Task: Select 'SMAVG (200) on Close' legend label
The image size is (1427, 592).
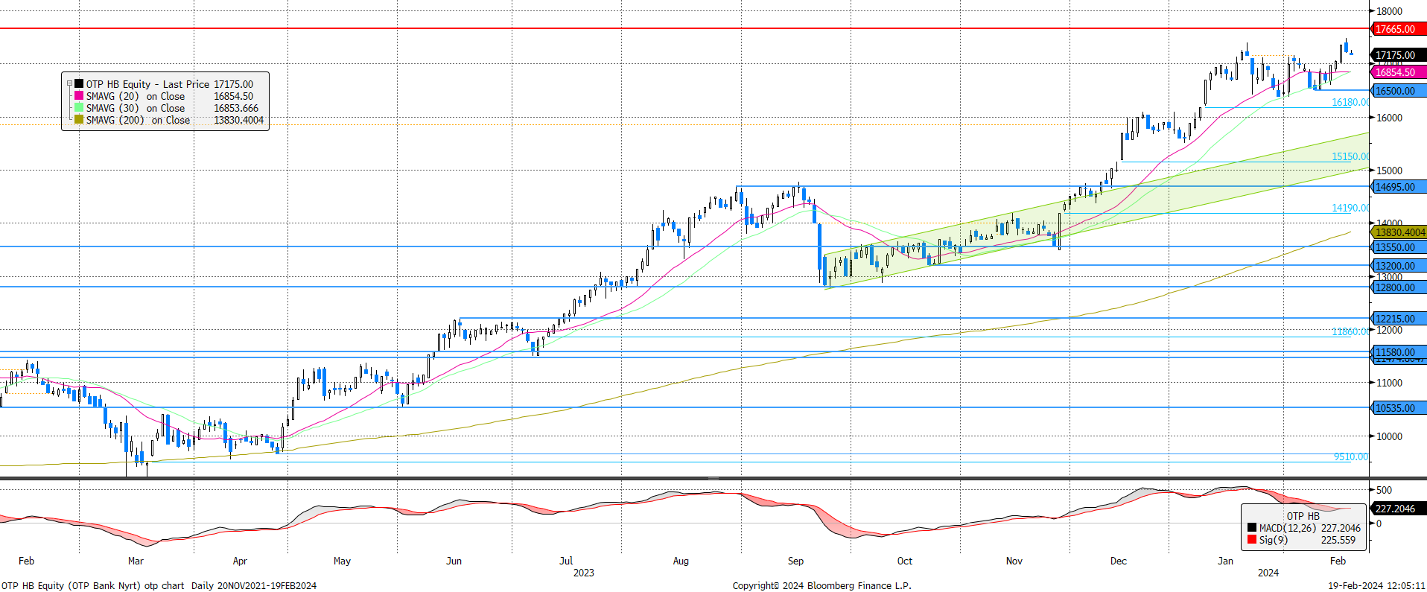Action: pos(138,120)
